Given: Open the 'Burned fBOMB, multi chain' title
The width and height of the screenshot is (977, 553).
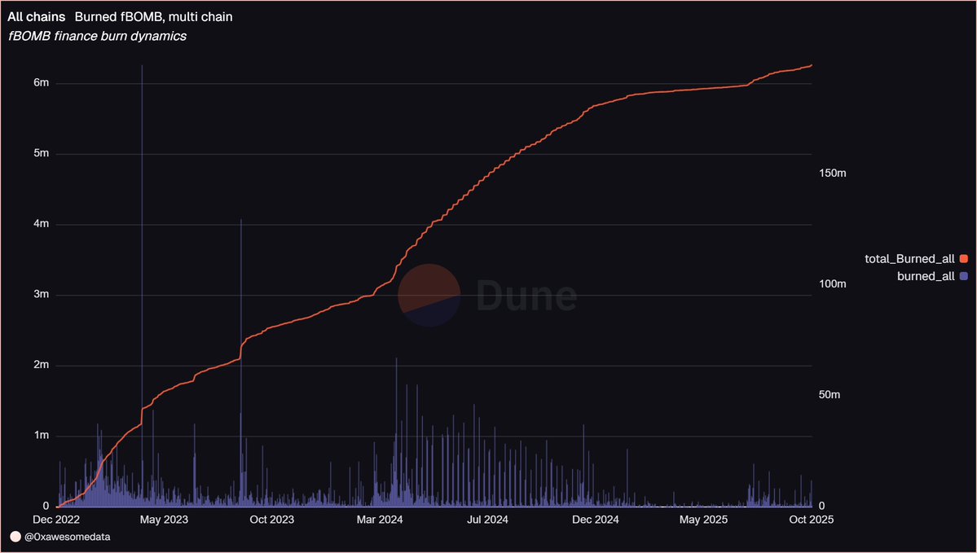Looking at the screenshot, I should coord(153,17).
